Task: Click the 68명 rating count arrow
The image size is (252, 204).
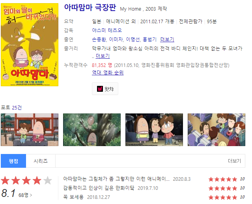Action: 25,195
